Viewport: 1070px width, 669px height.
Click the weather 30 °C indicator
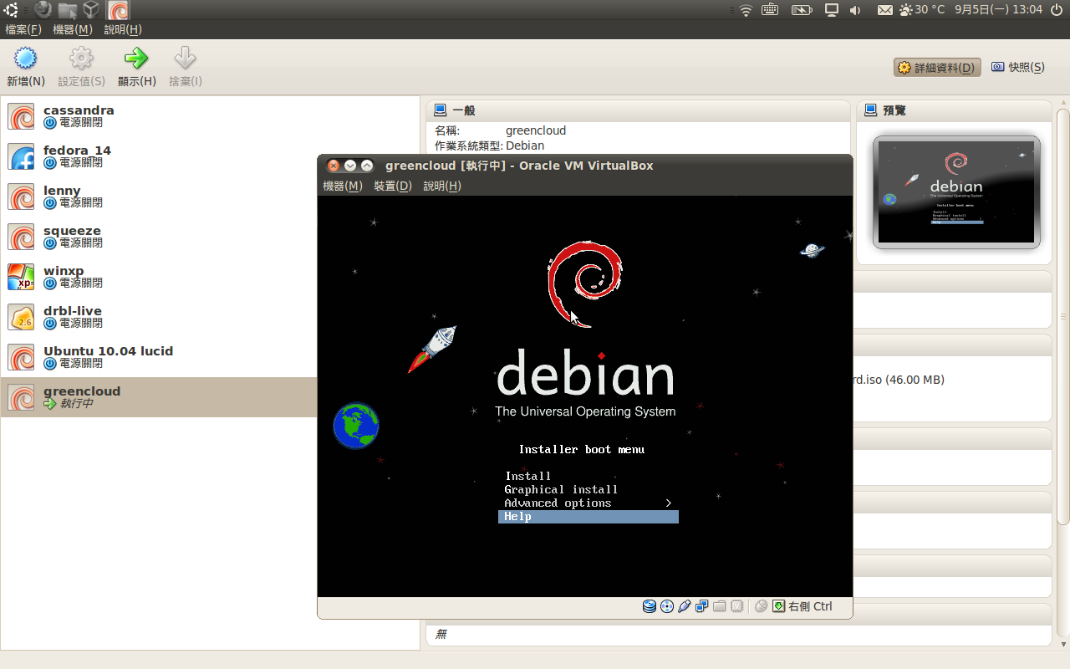922,10
